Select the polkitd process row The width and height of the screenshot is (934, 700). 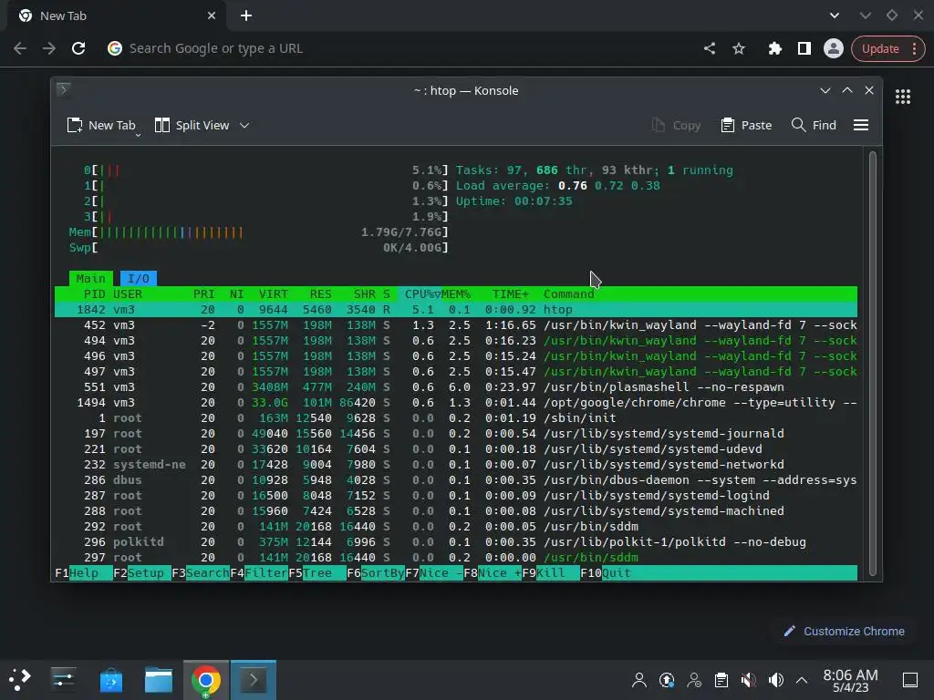[x=456, y=541]
